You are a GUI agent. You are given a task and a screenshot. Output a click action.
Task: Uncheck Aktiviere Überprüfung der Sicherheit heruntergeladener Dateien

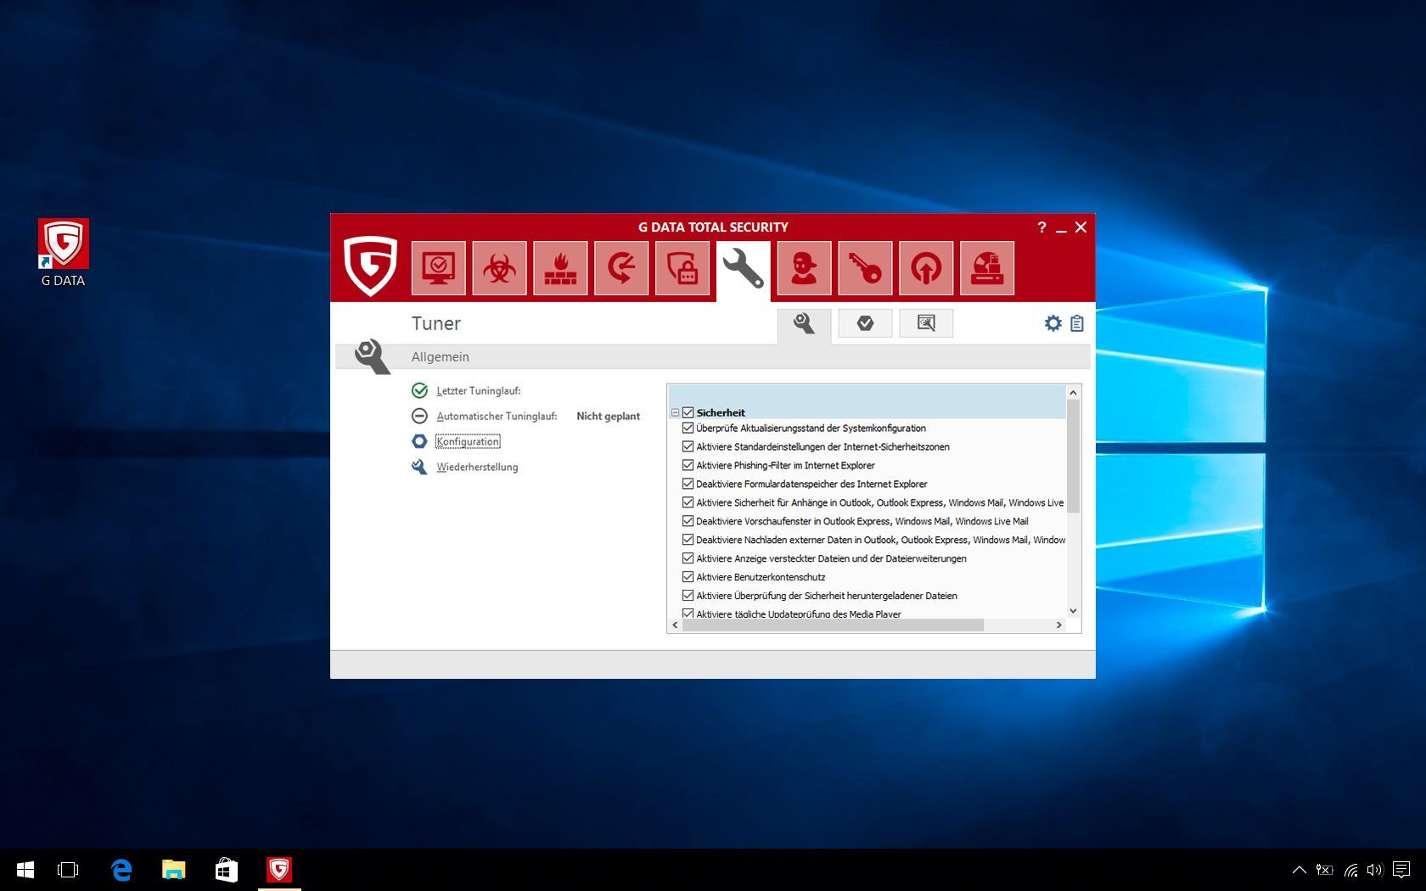[x=688, y=597]
